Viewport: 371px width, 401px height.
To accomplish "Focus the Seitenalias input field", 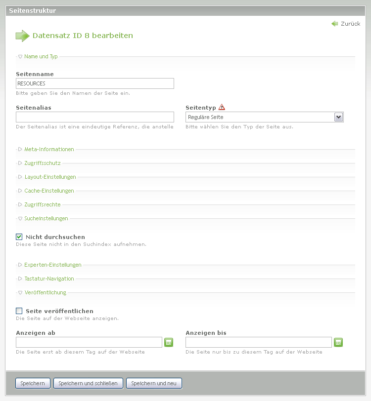I will point(95,117).
